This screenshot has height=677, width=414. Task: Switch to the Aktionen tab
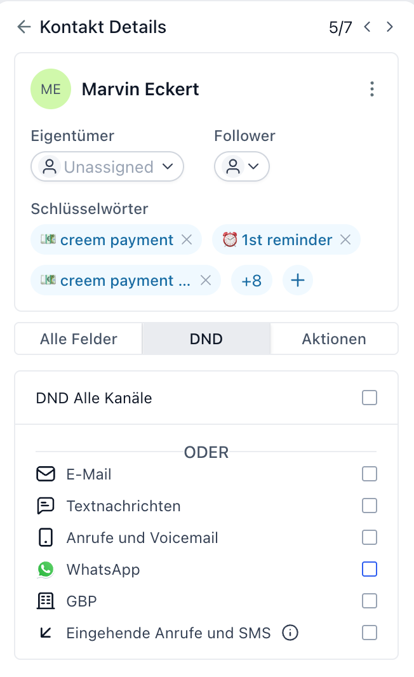click(x=334, y=338)
